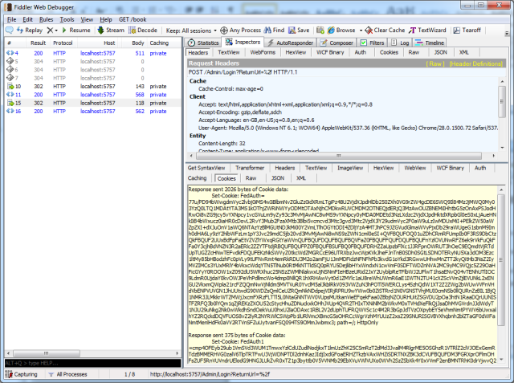Click the session list horizontal scrollbar

click(93, 353)
